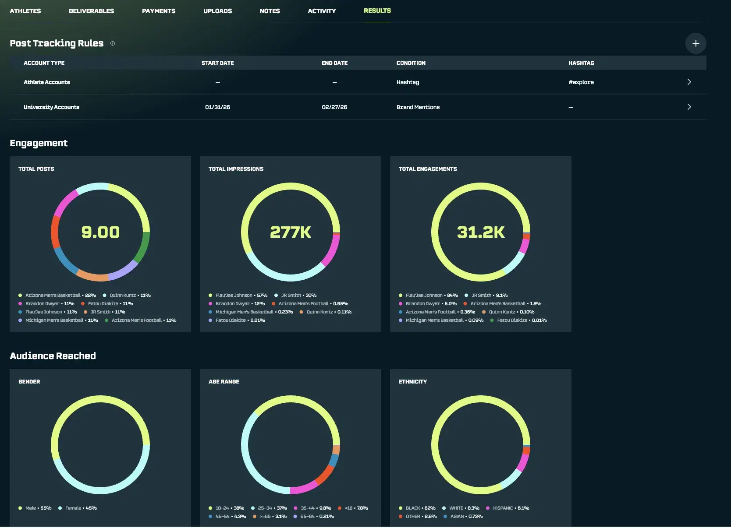The image size is (731, 528).
Task: Click Brandon Dwyer 5.0% legend in Total Engagements
Action: click(428, 303)
